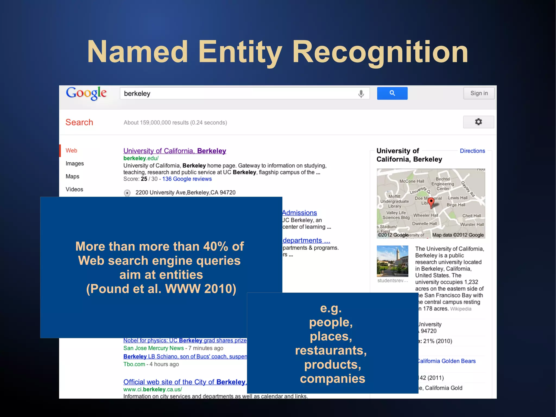
Task: Click in the berkeley search field
Action: 239,93
